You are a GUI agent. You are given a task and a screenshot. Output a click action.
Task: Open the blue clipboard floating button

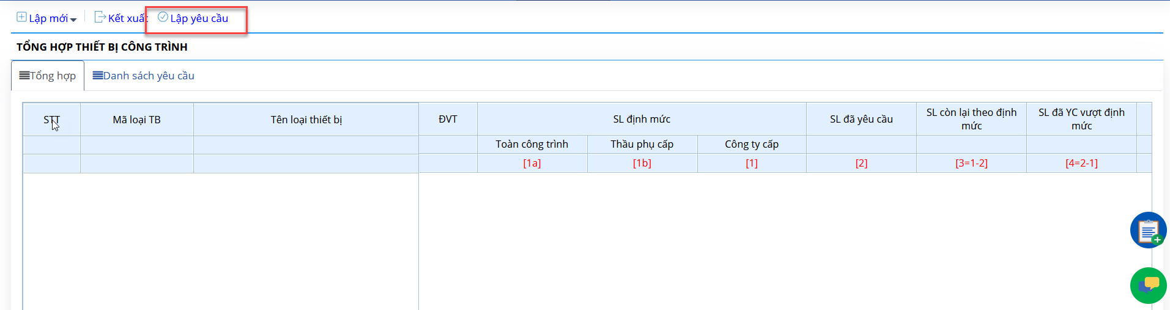pos(1148,230)
